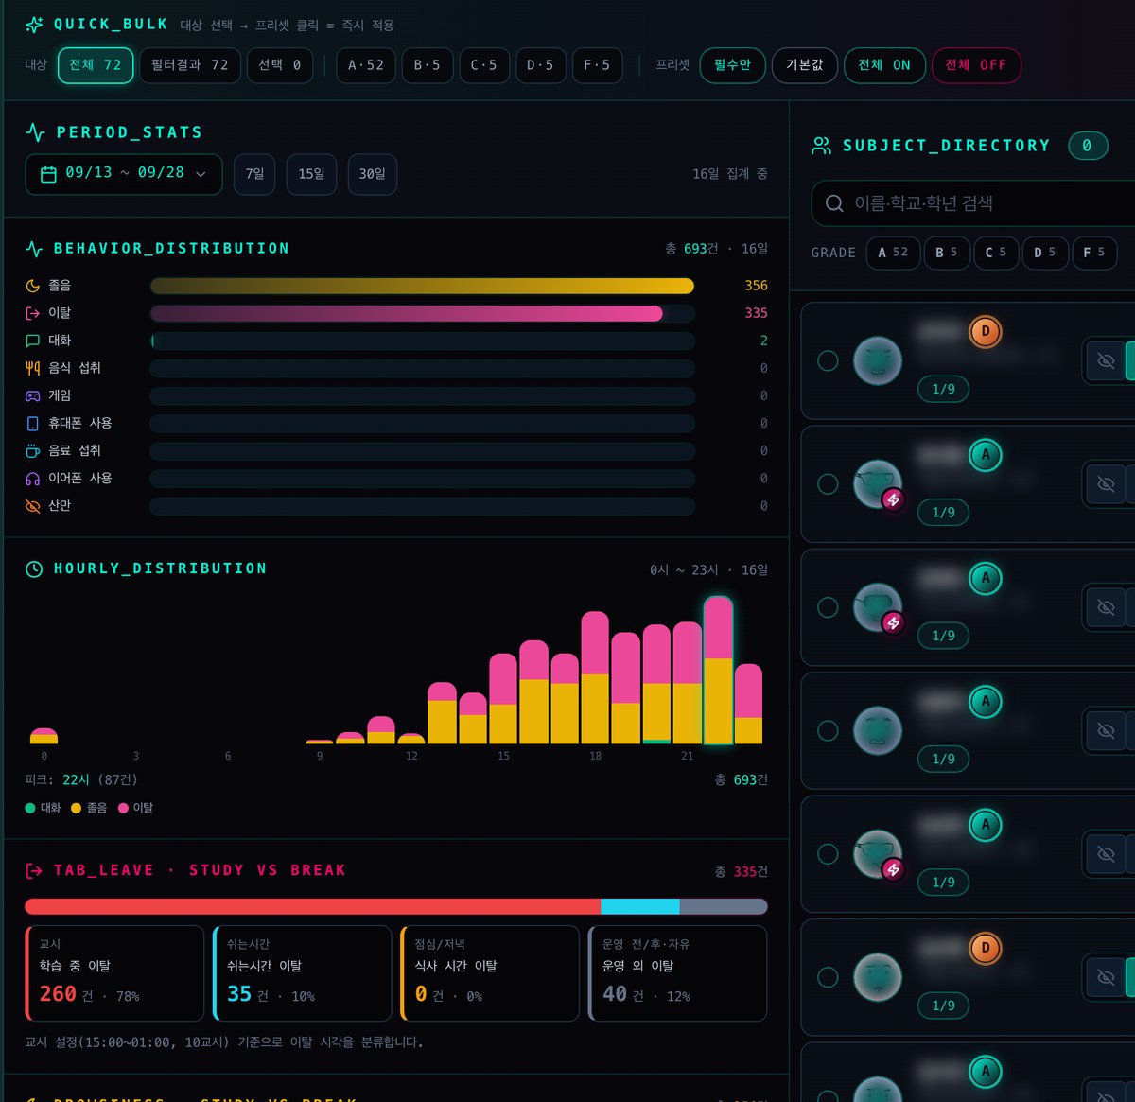
Task: Click the moon icon for 졸음
Action: tap(33, 286)
